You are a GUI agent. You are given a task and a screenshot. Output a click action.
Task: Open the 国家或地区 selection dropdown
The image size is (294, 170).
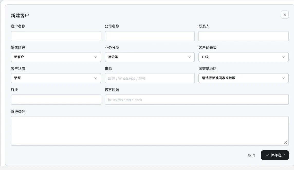(x=244, y=78)
